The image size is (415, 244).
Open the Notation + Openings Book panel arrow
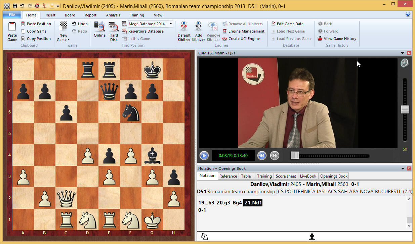coord(403,168)
